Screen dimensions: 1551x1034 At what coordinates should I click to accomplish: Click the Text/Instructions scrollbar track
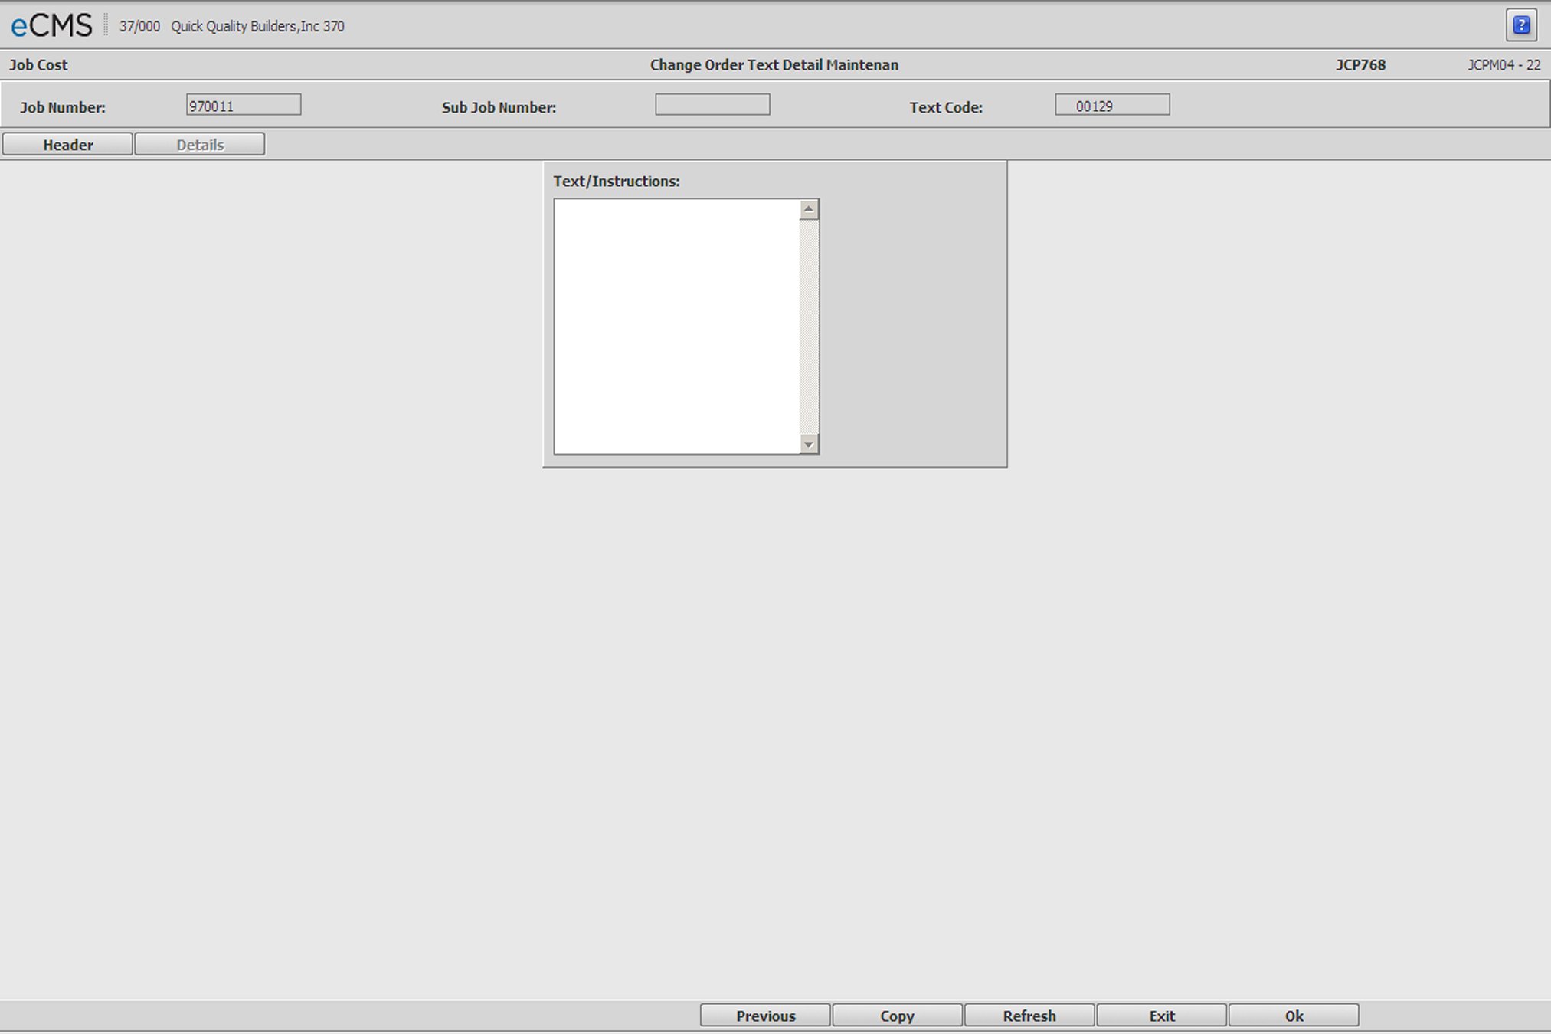[x=809, y=326]
